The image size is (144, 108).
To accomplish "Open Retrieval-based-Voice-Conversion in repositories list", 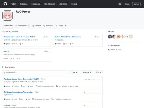I will tap(18, 92).
